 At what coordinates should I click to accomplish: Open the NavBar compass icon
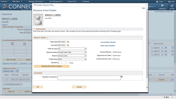(x=172, y=6)
